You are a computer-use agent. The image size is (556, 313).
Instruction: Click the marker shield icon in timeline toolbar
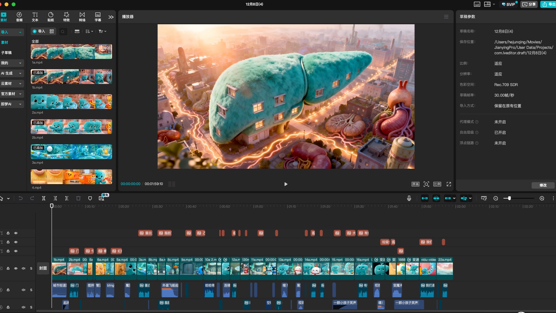click(90, 198)
